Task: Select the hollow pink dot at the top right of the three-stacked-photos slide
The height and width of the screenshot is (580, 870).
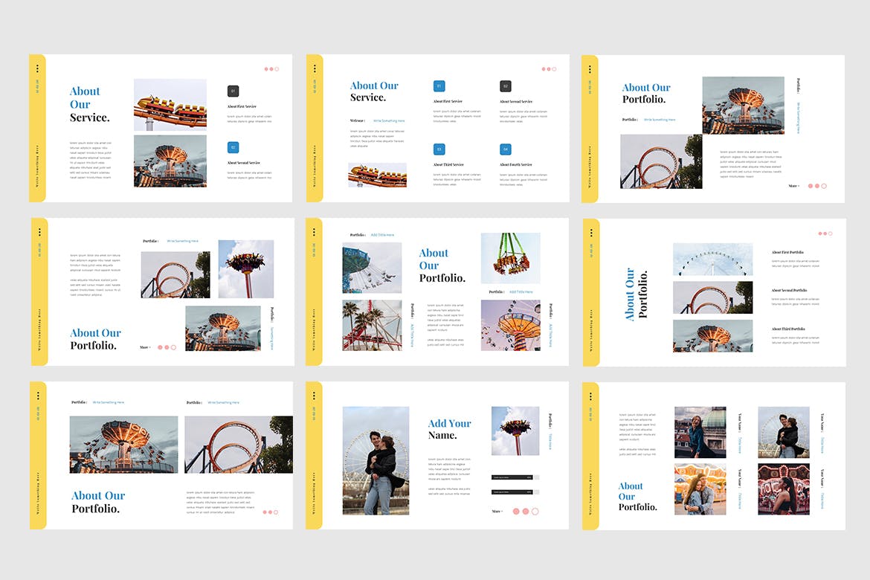Action: coord(830,233)
